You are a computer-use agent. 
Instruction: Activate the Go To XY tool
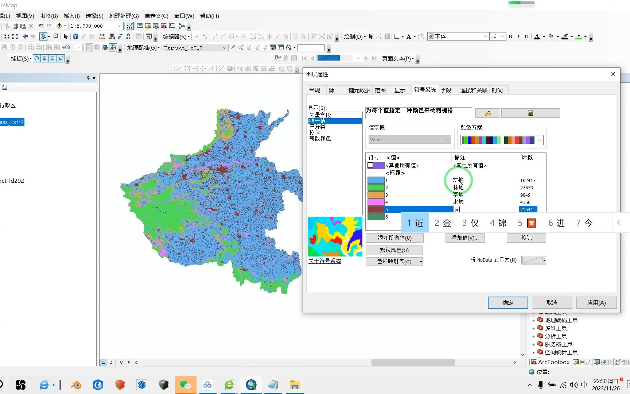click(129, 36)
